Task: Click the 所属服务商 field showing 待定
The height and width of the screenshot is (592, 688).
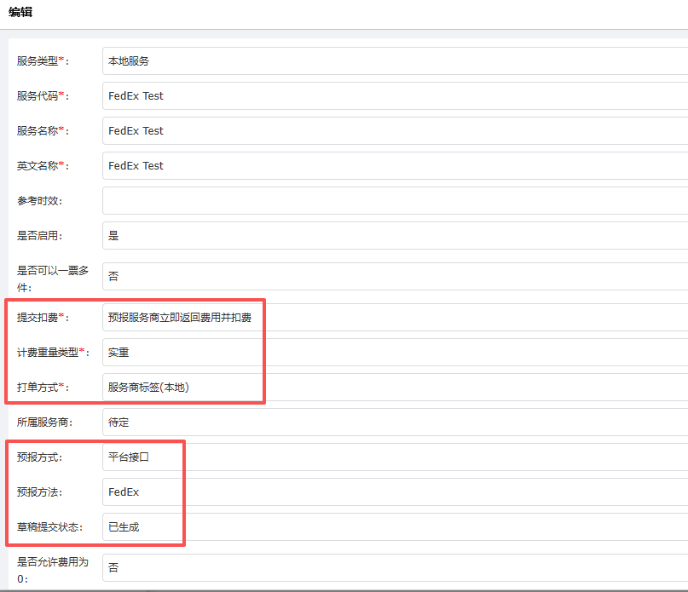Action: [394, 422]
